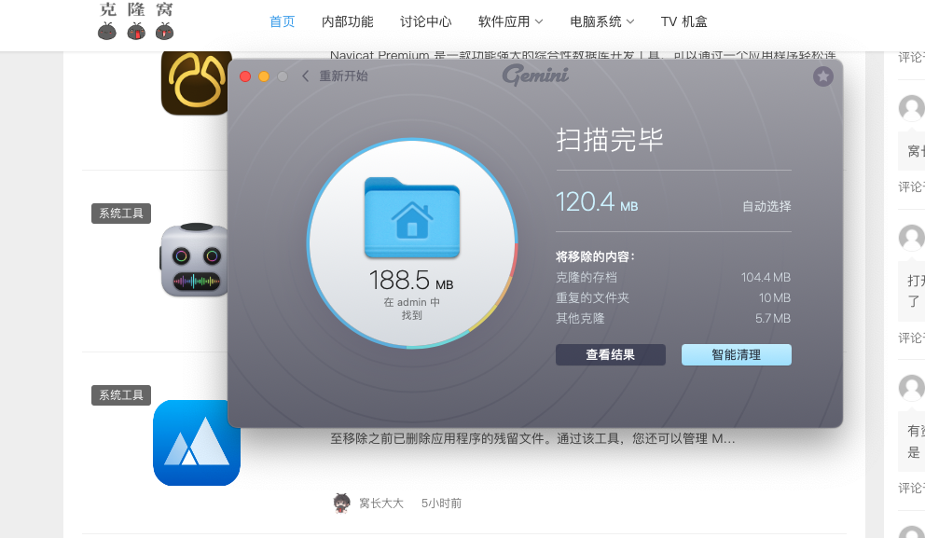Select the 重复的文件夹 row
The image size is (925, 538).
(x=673, y=298)
